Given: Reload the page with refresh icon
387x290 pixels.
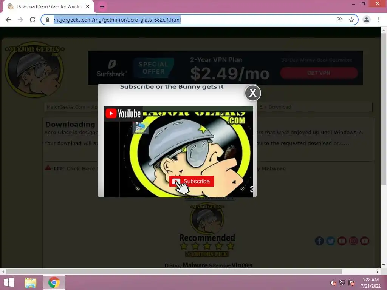Looking at the screenshot, I should click(x=33, y=20).
